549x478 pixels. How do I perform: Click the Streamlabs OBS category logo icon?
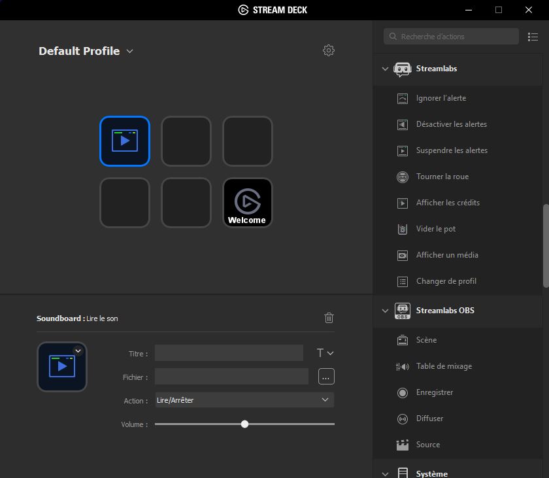tap(403, 311)
